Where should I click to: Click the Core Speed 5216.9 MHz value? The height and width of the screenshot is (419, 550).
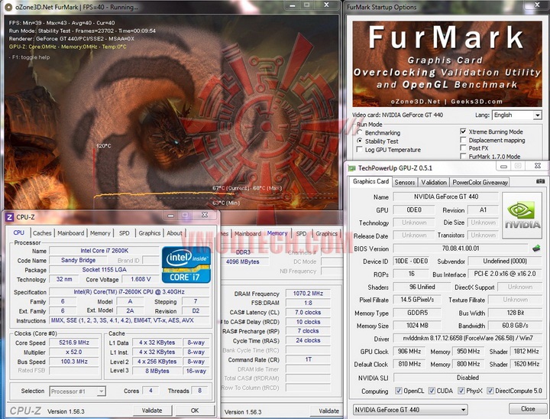coord(74,343)
